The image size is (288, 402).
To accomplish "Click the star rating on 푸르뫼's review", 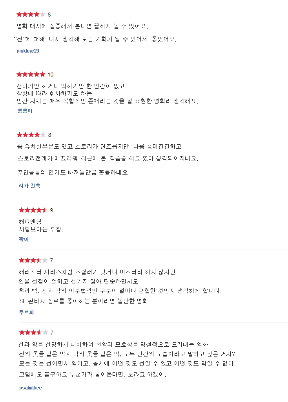I will click(x=33, y=260).
